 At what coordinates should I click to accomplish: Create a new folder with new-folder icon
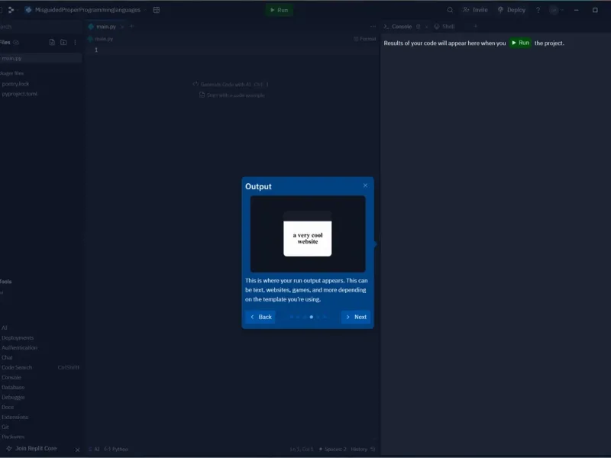[63, 42]
